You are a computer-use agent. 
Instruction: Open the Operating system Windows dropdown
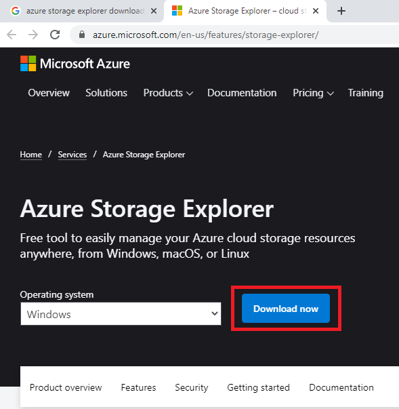tap(121, 314)
